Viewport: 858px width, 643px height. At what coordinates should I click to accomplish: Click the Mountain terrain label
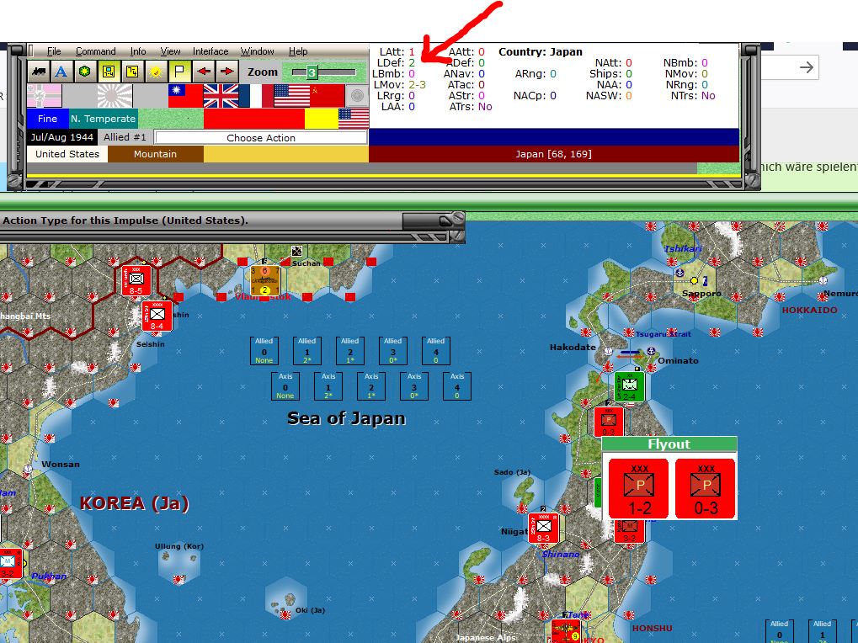[156, 154]
